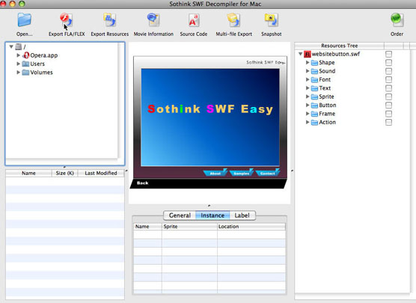Image resolution: width=416 pixels, height=303 pixels.
Task: Expand the Opera.app tree node
Action: 18,55
